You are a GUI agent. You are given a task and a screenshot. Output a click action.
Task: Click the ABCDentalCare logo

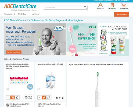click(20, 7)
